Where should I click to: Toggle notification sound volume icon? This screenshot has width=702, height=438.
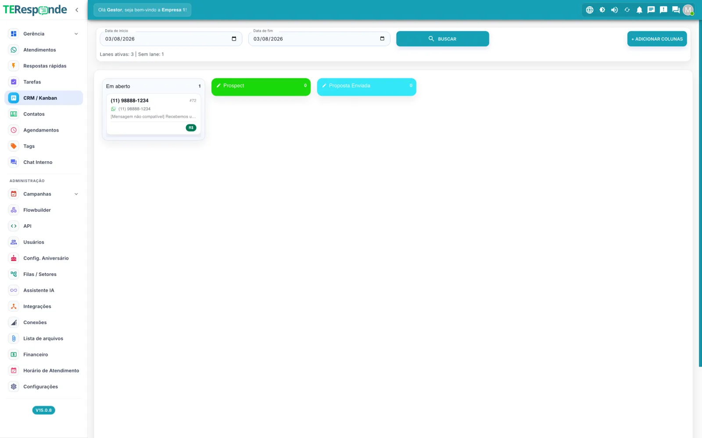(614, 10)
